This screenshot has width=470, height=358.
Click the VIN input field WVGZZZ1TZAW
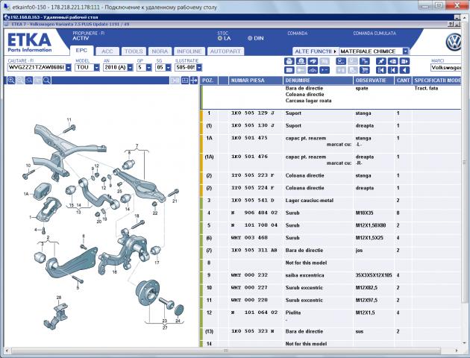tap(37, 67)
